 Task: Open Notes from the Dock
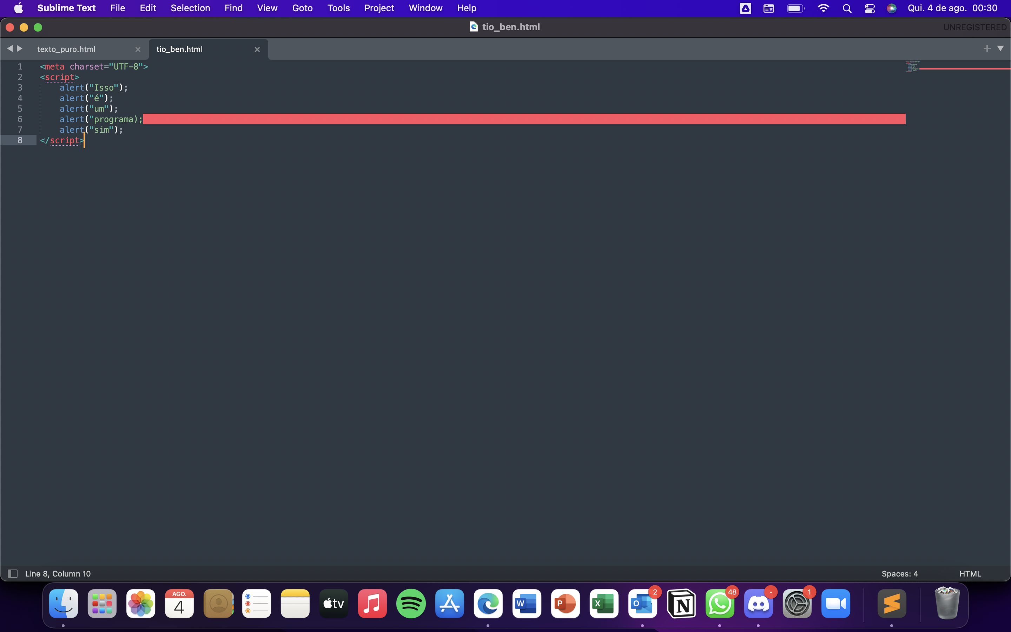coord(295,604)
